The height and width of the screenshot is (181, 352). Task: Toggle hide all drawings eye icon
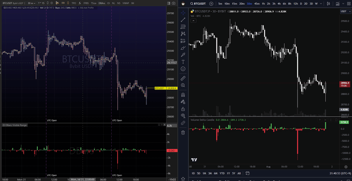[183, 116]
